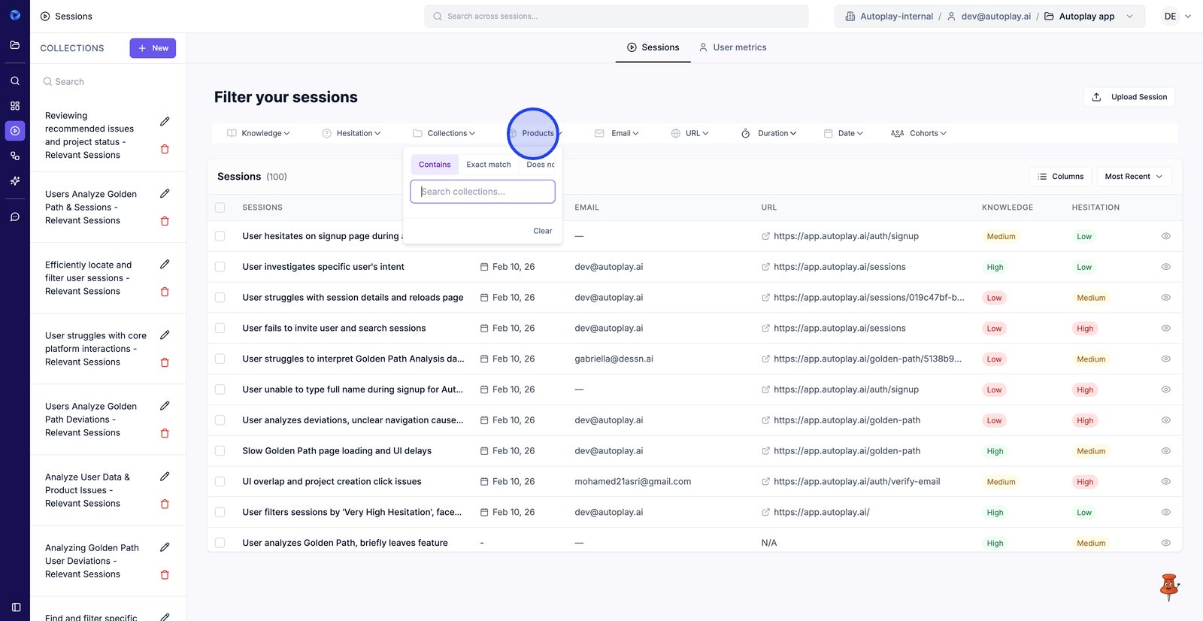Open the Most Recent sort dropdown

[x=1133, y=177]
